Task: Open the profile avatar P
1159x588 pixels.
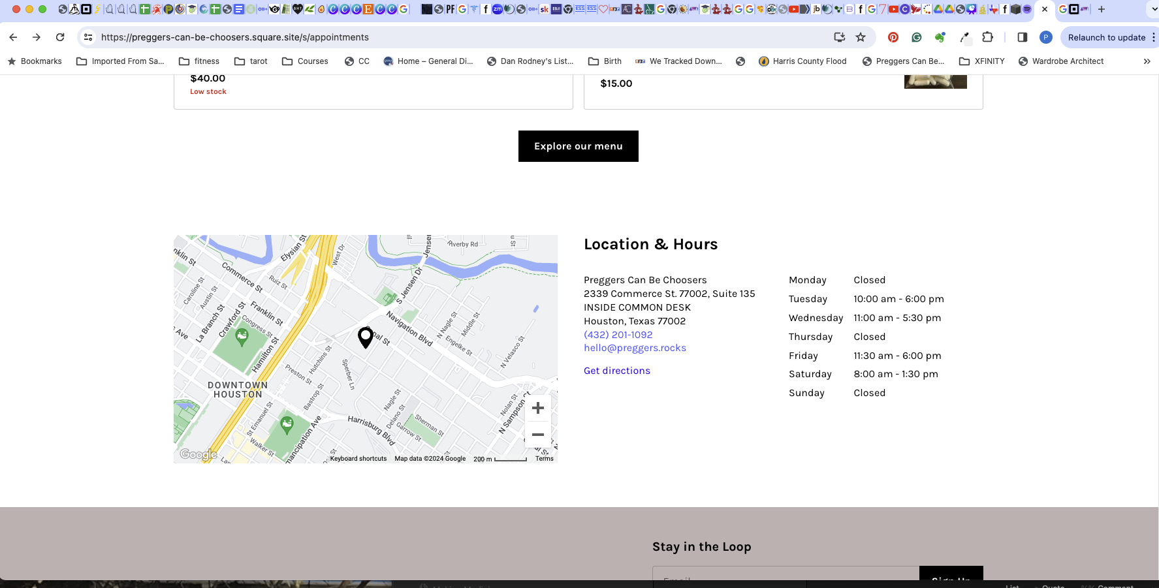Action: pos(1046,37)
